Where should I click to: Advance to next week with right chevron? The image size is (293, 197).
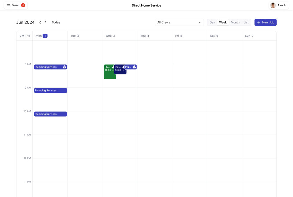46,22
